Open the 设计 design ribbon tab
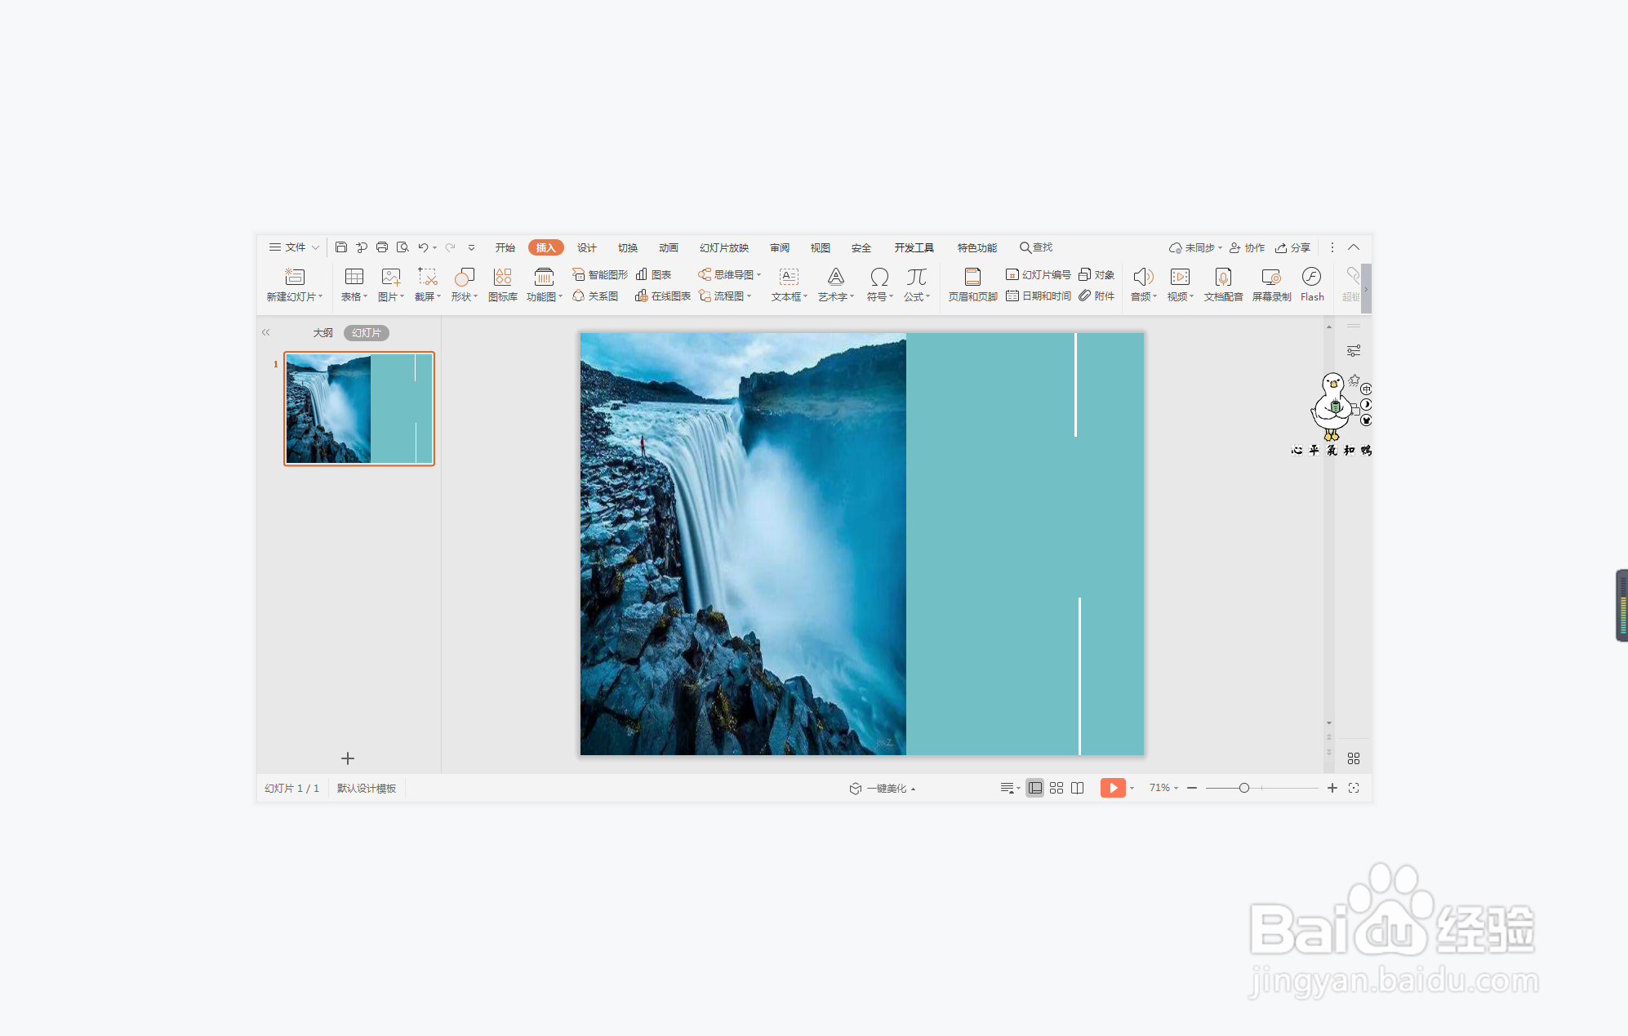 coord(586,247)
